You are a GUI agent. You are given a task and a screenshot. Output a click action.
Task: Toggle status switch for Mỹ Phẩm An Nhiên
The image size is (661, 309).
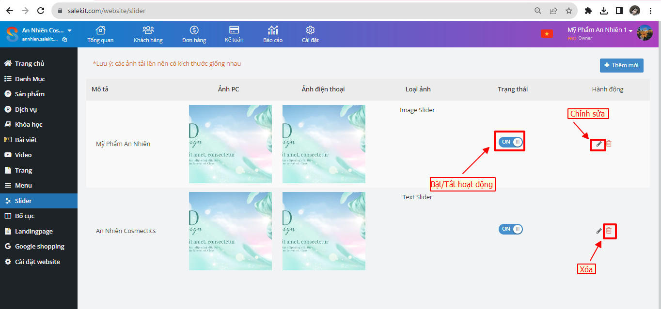click(x=510, y=142)
